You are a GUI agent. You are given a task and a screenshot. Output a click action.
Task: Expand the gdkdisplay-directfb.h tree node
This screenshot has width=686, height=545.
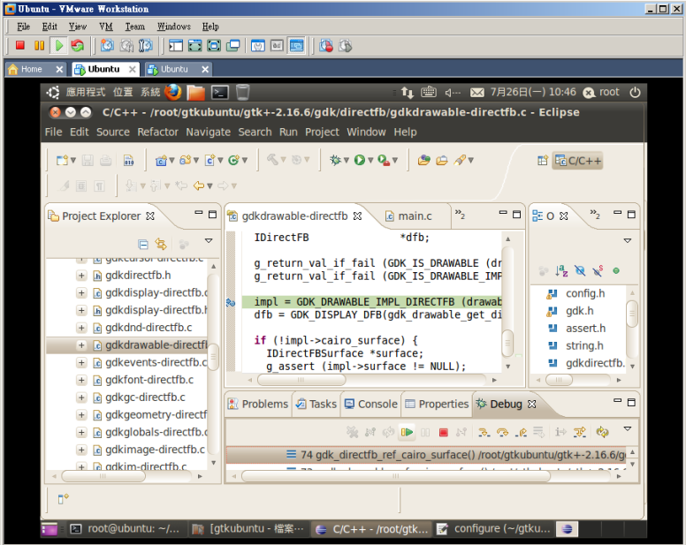[81, 310]
